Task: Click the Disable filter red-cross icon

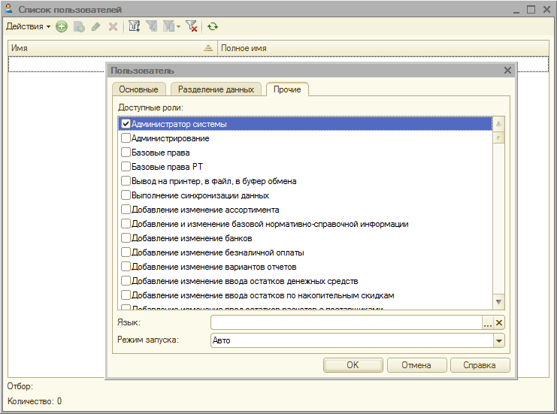Action: point(192,26)
